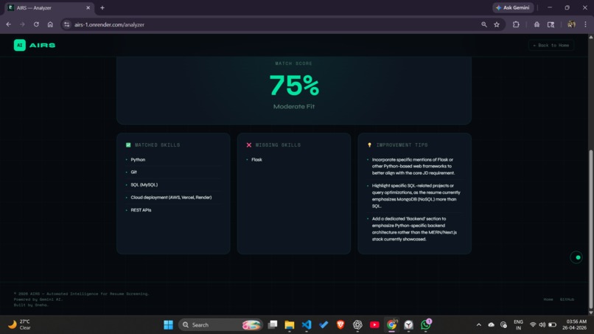Click the scrollbar down arrow

pyautogui.click(x=590, y=313)
